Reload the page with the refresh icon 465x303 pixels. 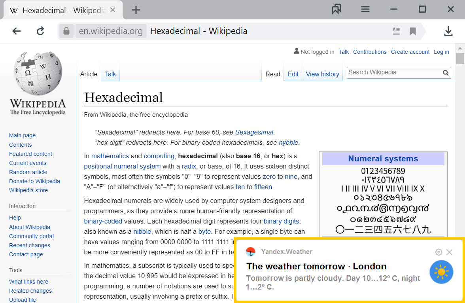tap(40, 31)
